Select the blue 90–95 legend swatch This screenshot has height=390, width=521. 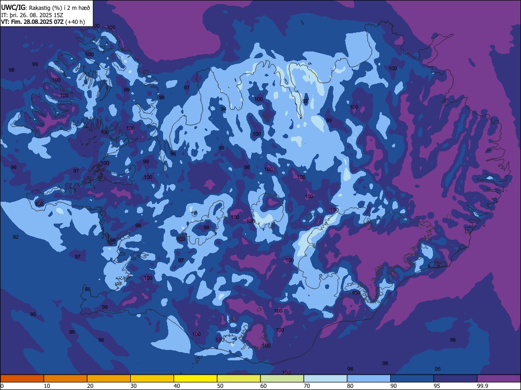point(412,379)
